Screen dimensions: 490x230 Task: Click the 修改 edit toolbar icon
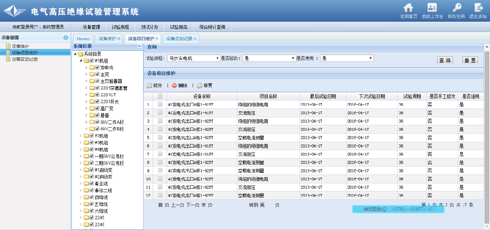point(149,86)
